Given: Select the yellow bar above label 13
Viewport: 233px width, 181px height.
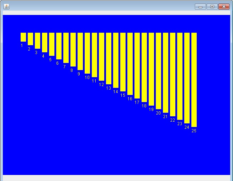Looking at the screenshot, I should [x=108, y=58].
